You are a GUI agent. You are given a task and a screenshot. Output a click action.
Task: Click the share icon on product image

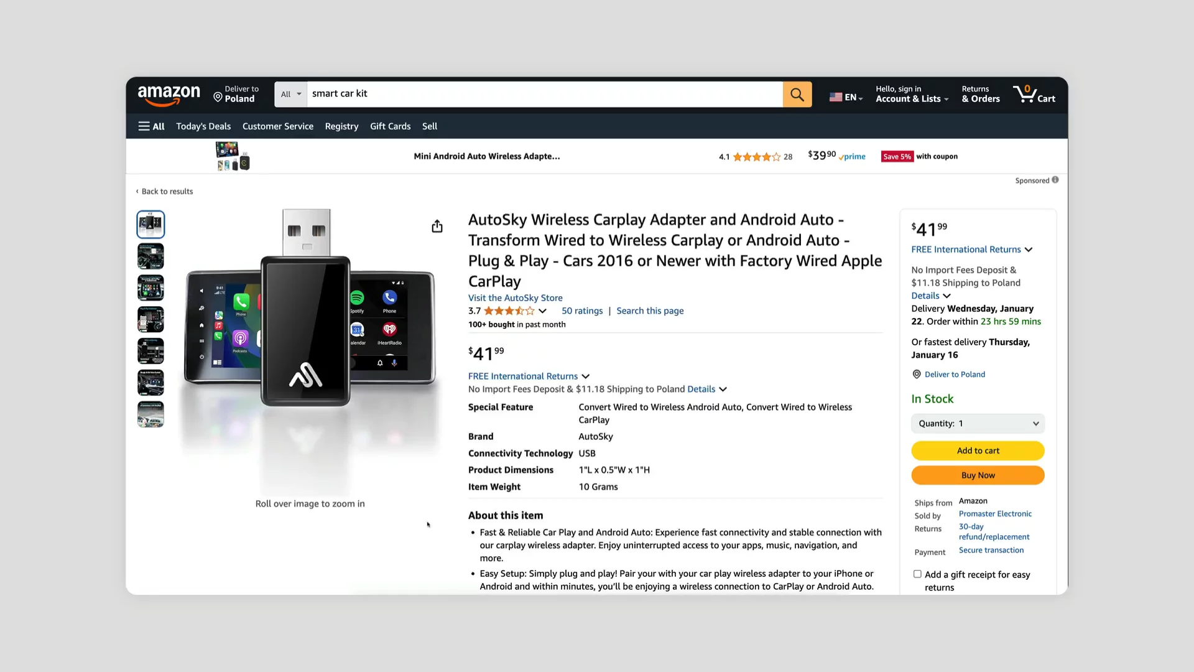(437, 226)
